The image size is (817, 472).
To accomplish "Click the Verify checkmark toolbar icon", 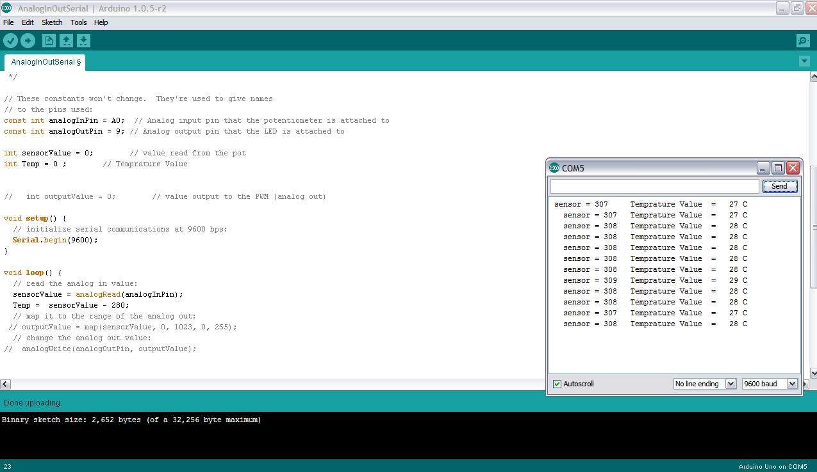I will pyautogui.click(x=10, y=41).
